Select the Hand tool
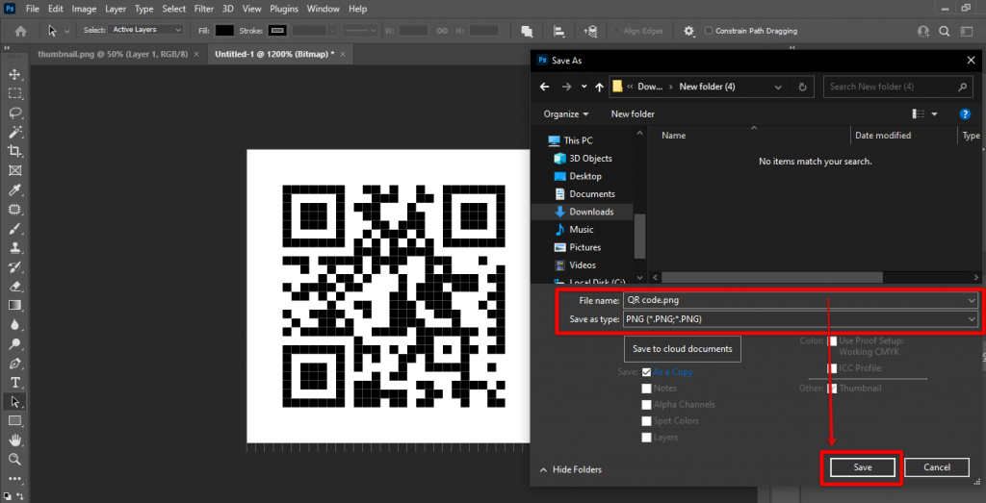Viewport: 986px width, 503px height. pos(15,440)
